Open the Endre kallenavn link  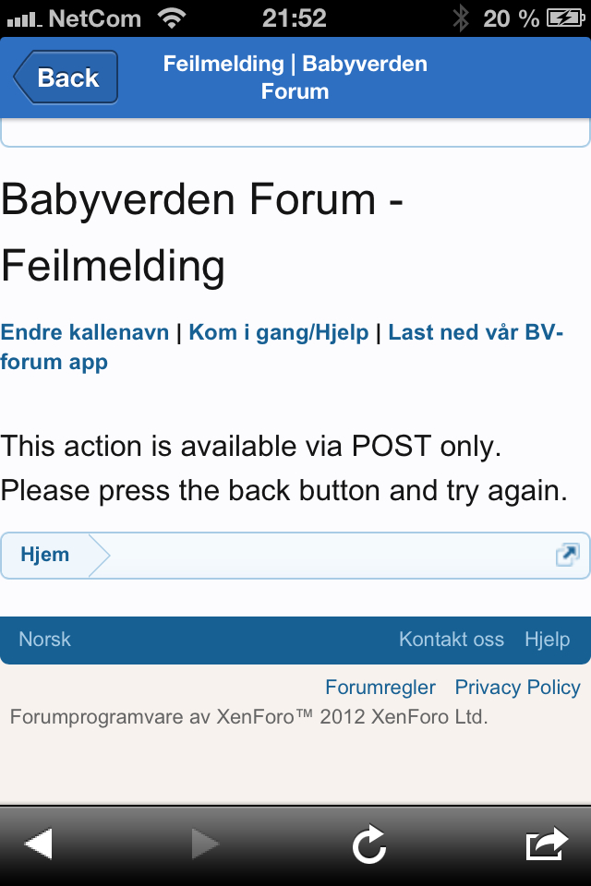85,332
